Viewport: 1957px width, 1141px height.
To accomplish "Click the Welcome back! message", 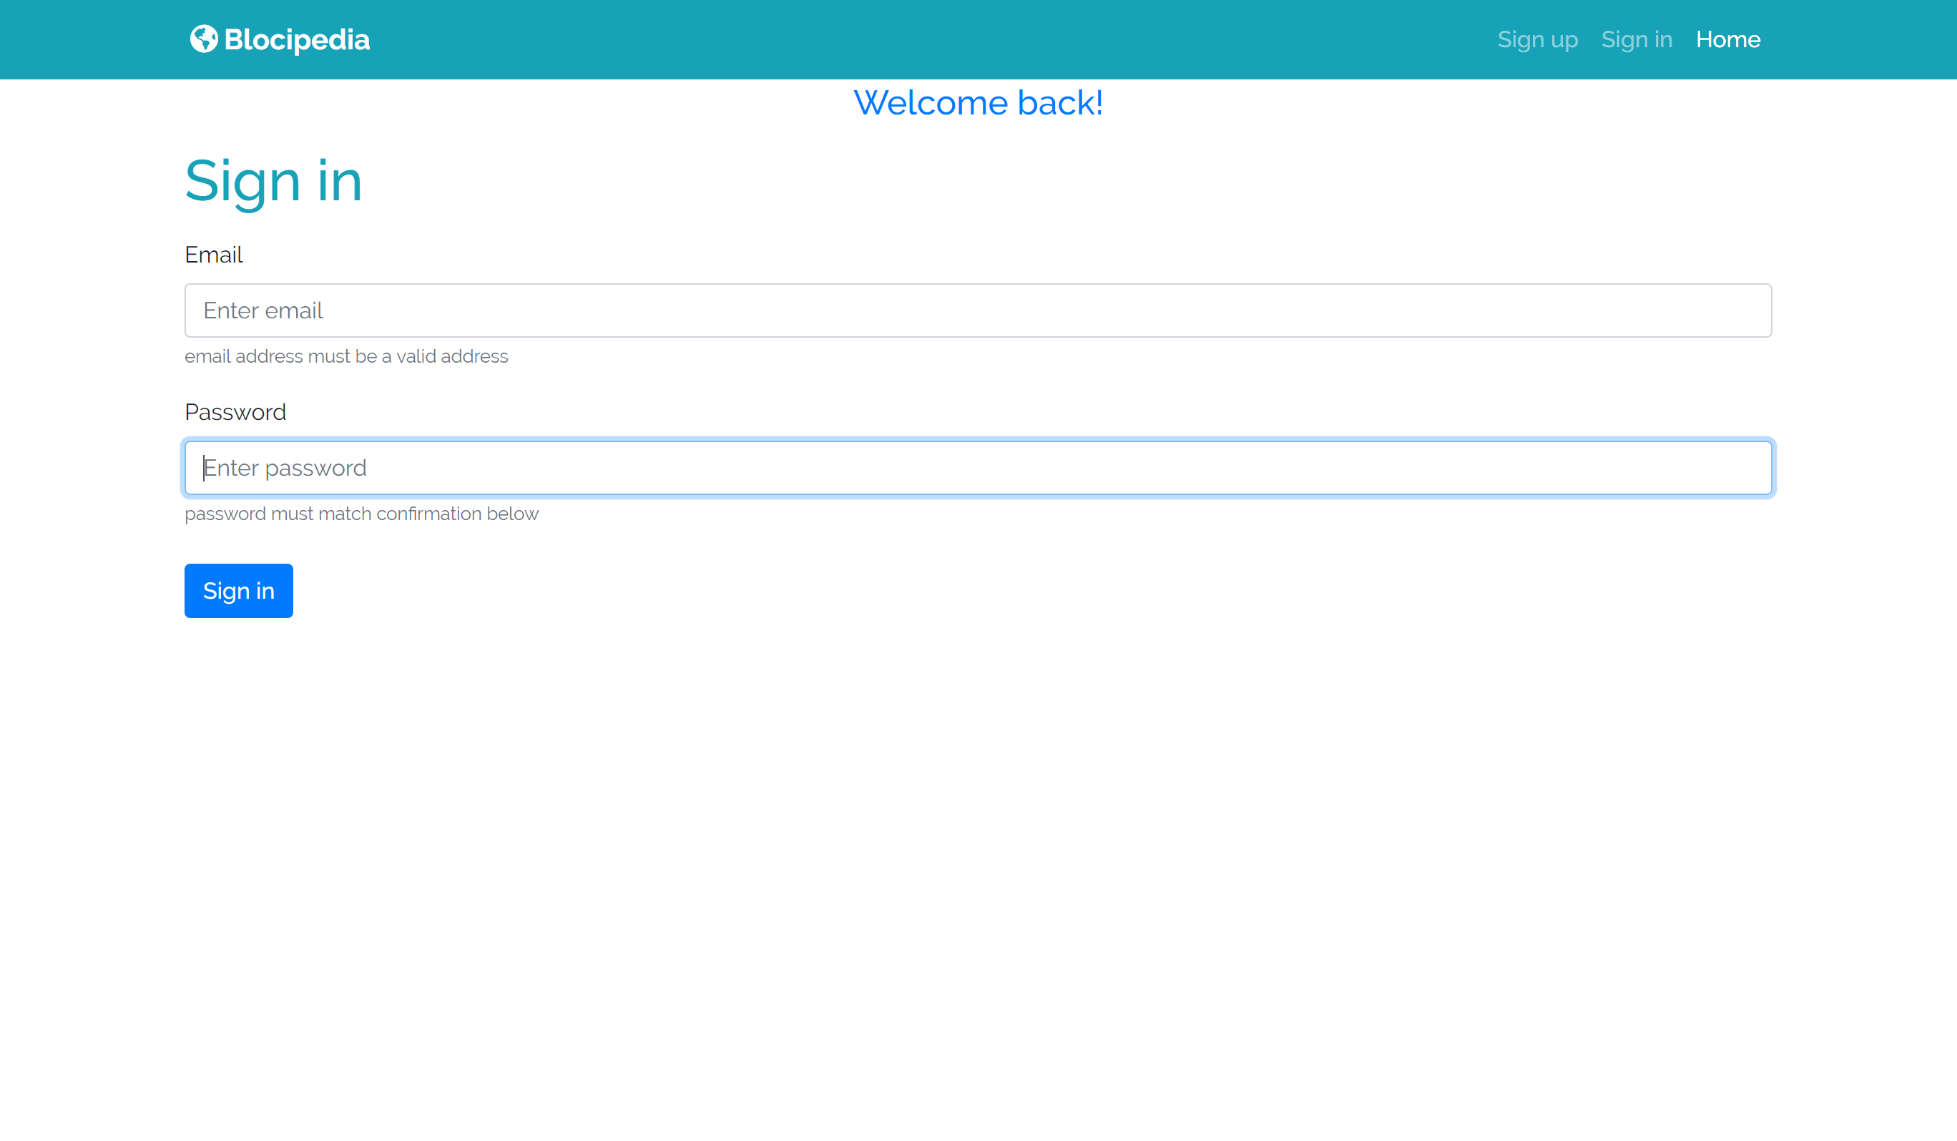I will [x=978, y=102].
